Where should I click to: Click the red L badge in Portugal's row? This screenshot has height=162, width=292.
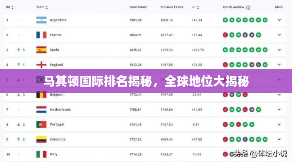click(225, 124)
